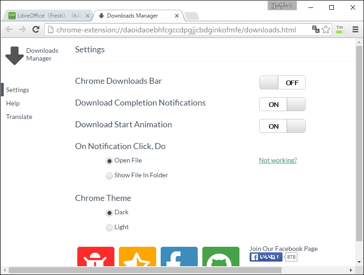Toggle Download Completion Notifications switch
364x275 pixels.
[282, 104]
